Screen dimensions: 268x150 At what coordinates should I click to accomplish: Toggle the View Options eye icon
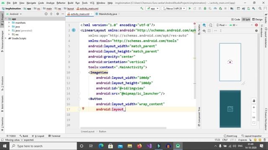(x=204, y=31)
